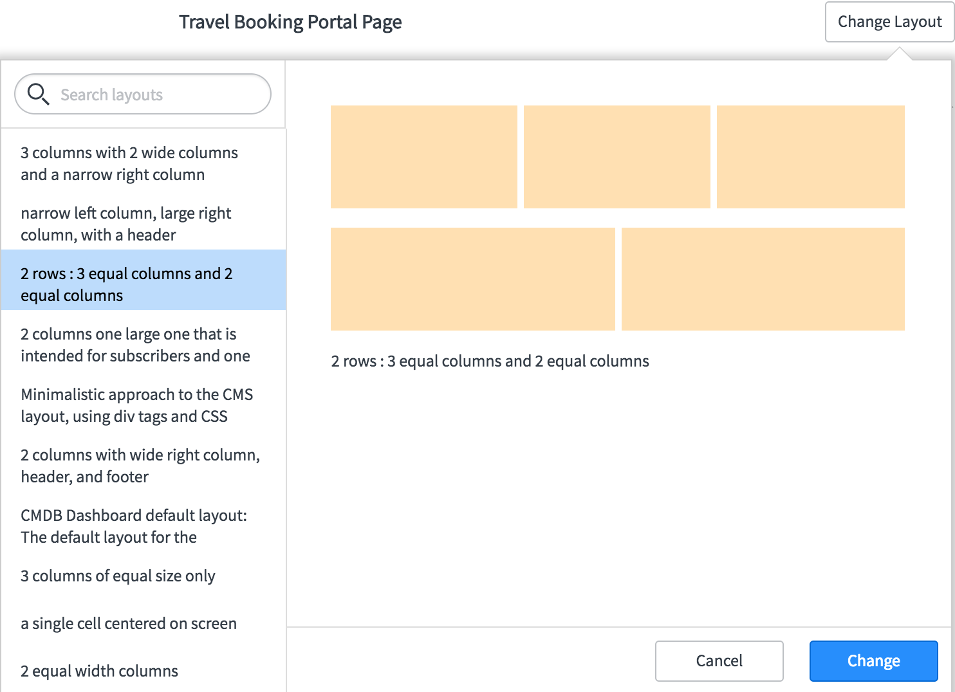Focus the Search layouts field

click(143, 94)
